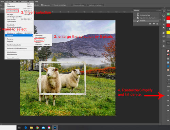Apply the sky-blue style preset

[x=168, y=62]
